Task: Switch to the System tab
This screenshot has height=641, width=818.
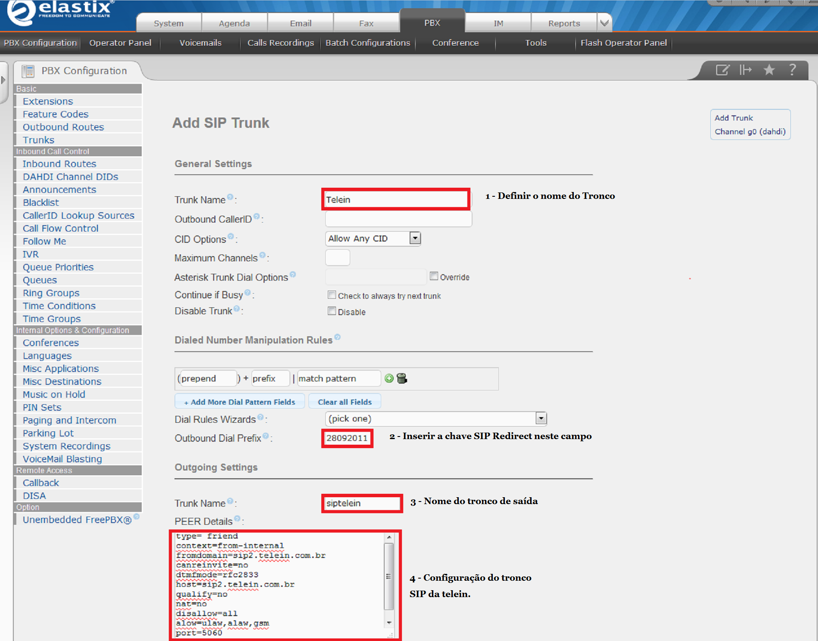Action: (x=168, y=23)
